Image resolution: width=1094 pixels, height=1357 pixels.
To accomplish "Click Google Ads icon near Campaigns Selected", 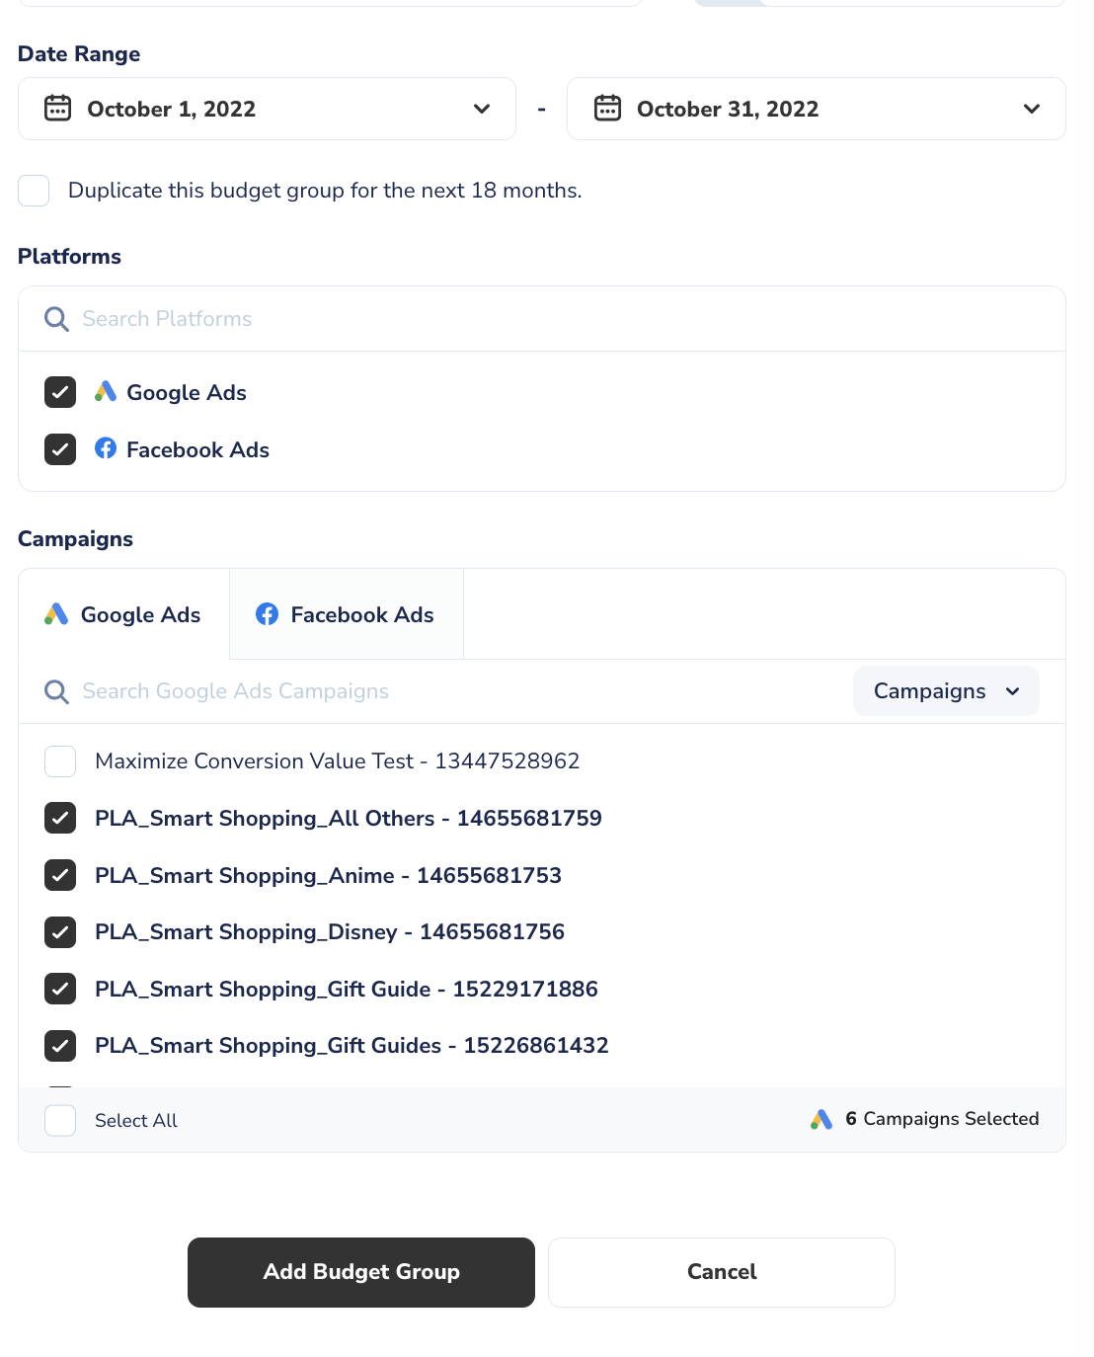I will (x=821, y=1119).
